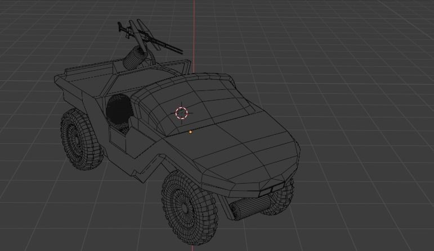434x251 pixels.
Task: Select the mounted machine gun barrel
Action: tap(167, 45)
